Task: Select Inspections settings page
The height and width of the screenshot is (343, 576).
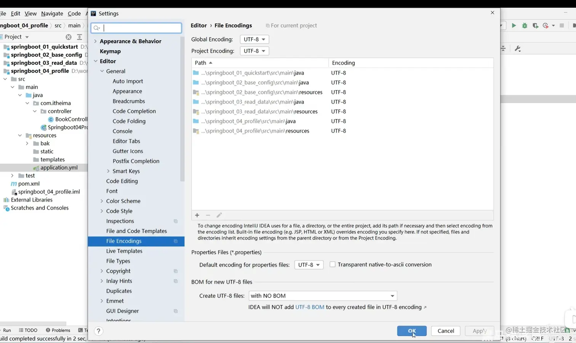Action: click(120, 221)
